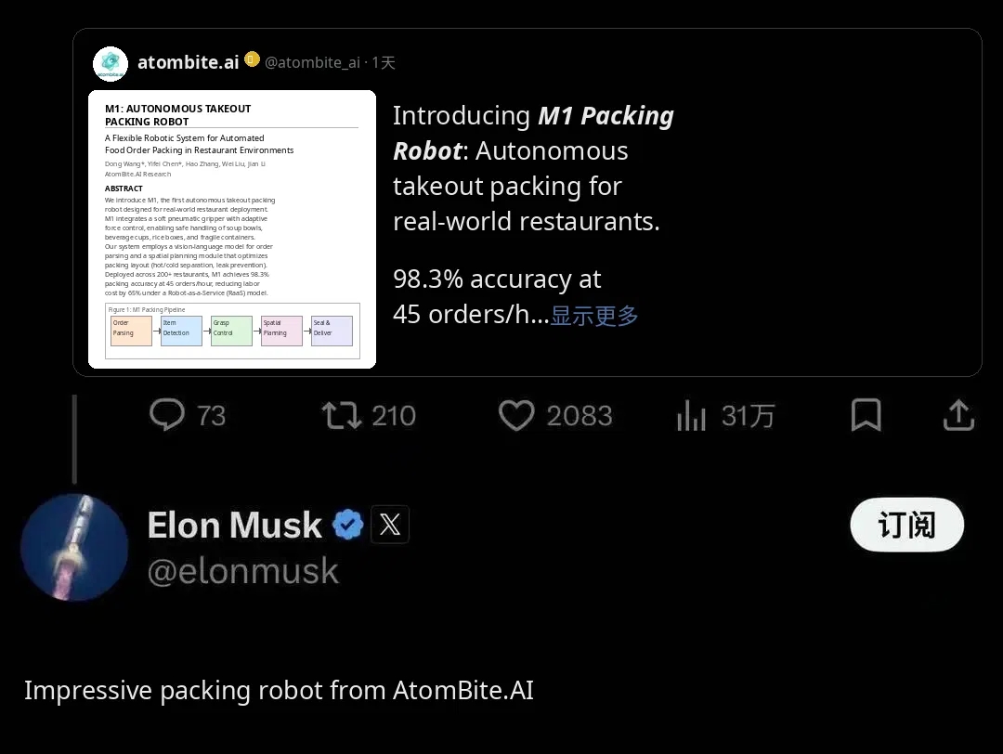Click Elon Musk's blue verified checkmark
Screen dimensions: 1003x754
pyautogui.click(x=348, y=525)
